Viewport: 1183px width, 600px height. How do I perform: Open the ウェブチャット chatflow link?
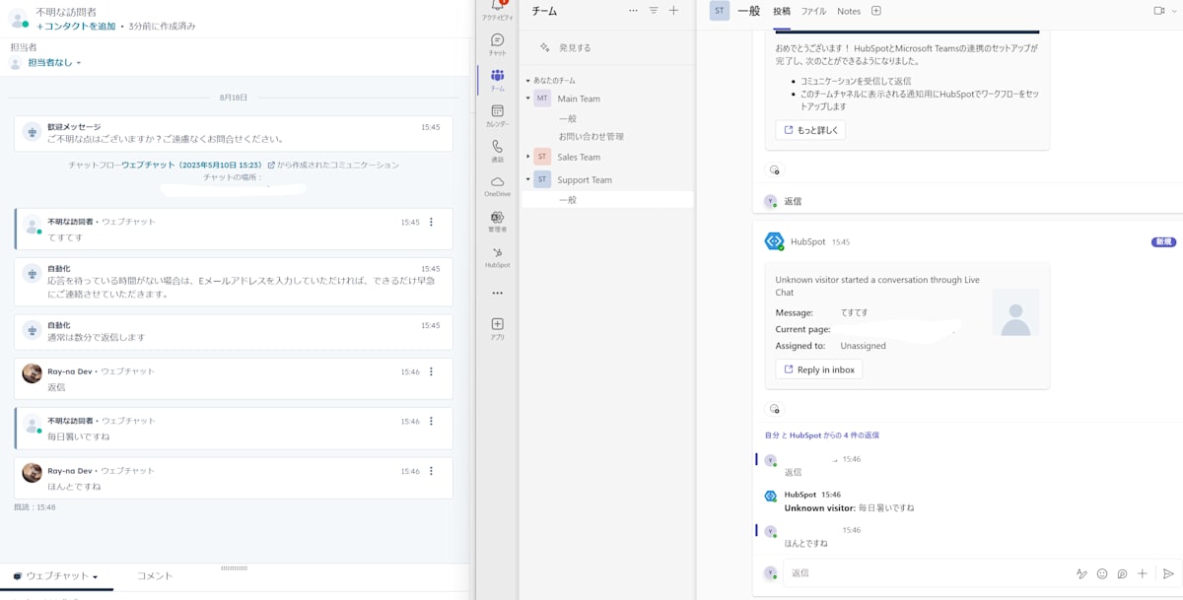(x=191, y=166)
